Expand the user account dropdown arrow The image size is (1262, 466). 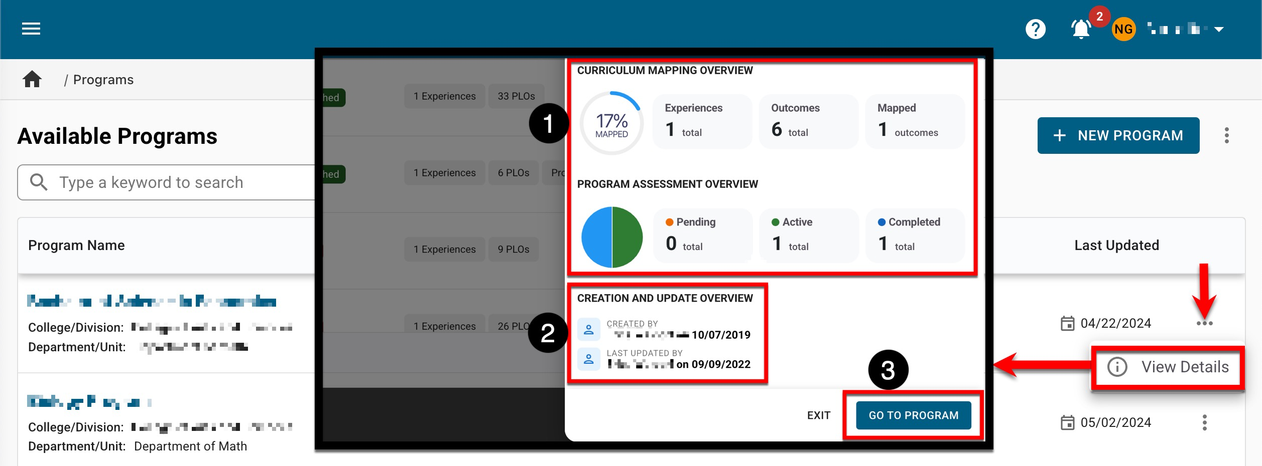pos(1219,30)
